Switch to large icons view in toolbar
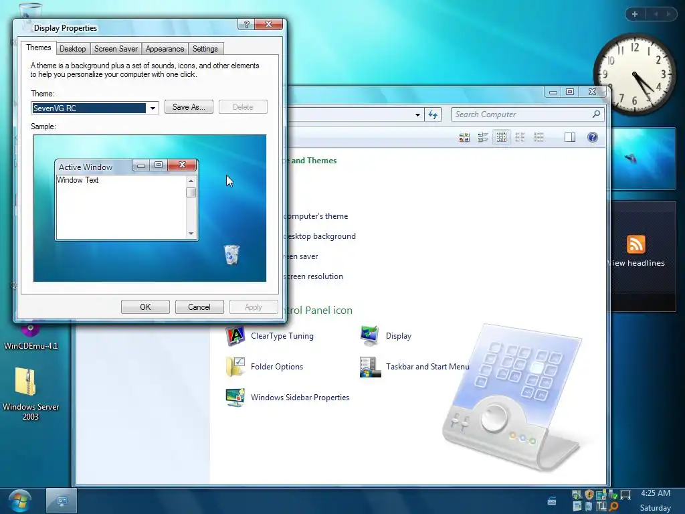Image resolution: width=685 pixels, height=514 pixels. click(x=464, y=137)
